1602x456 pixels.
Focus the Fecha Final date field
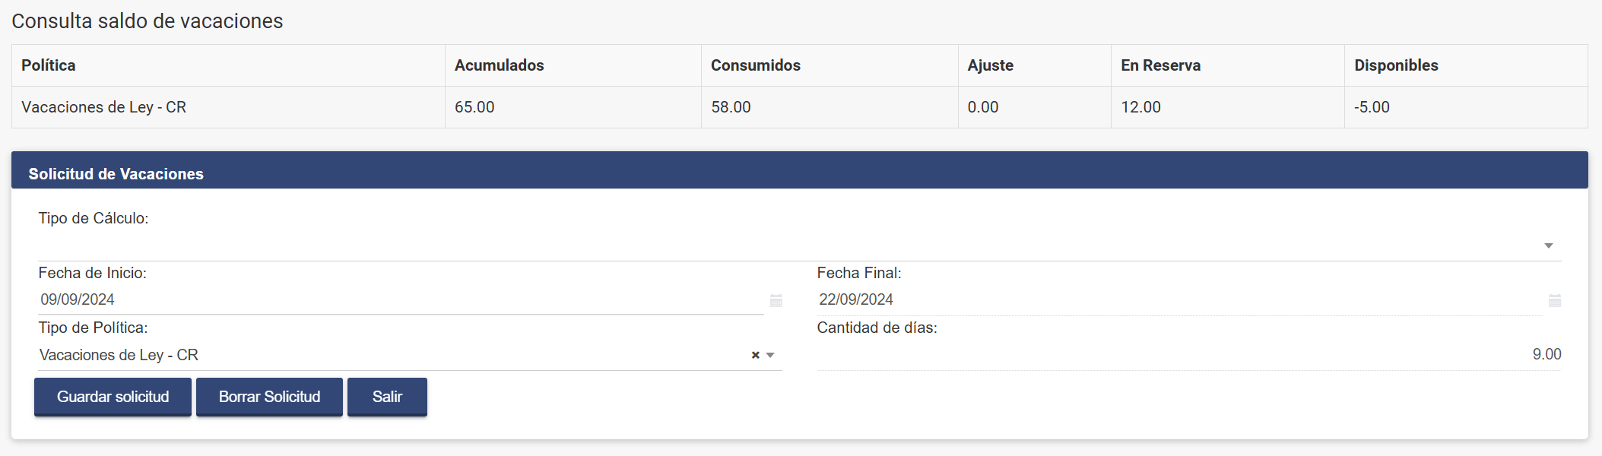point(1179,299)
